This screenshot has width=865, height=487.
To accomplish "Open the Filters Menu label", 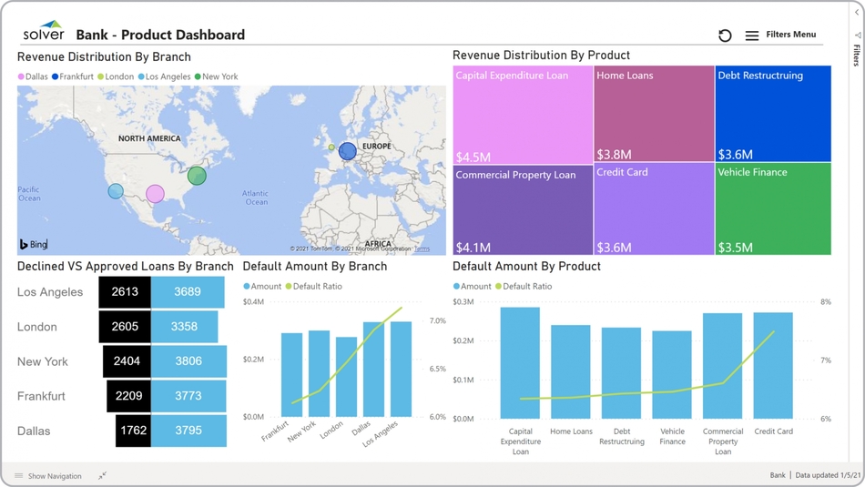I will [x=790, y=35].
